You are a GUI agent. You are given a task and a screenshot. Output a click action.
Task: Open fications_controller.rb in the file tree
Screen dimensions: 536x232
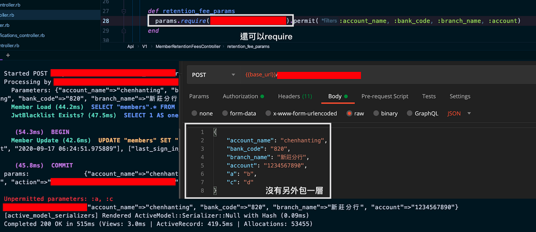[22, 35]
